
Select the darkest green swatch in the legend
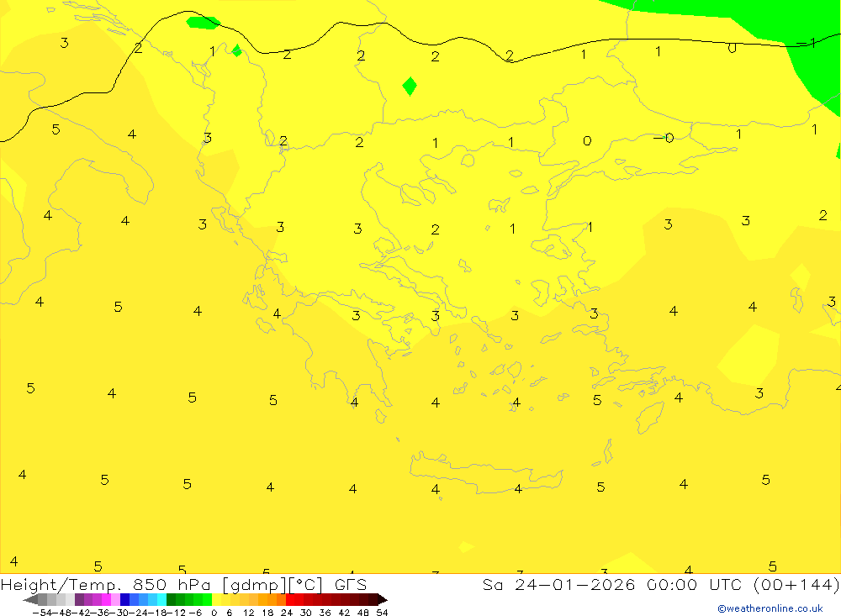[x=171, y=599]
